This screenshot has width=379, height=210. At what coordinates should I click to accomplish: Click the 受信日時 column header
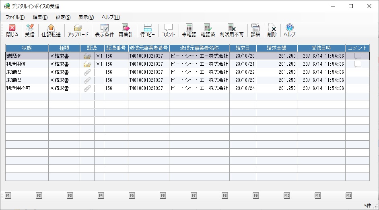(x=321, y=48)
